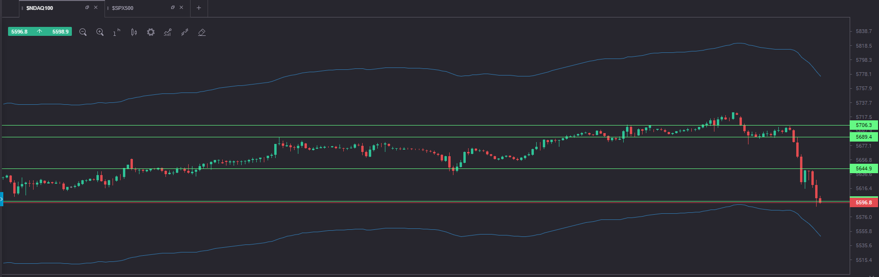Click the red current price label 5596.8

[x=864, y=202]
